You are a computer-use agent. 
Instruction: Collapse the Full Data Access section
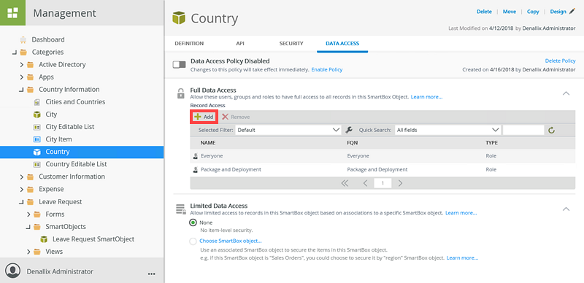click(x=566, y=93)
